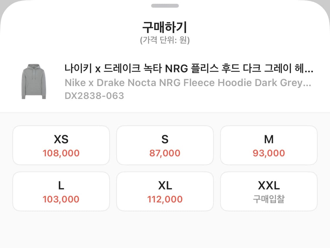
Task: Select the XL size priced 112,000
Action: [x=165, y=191]
